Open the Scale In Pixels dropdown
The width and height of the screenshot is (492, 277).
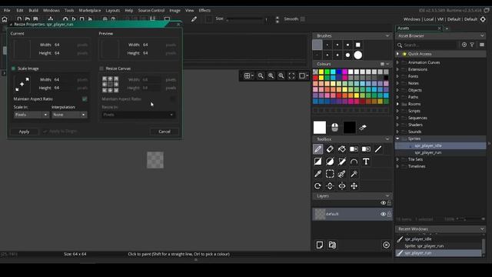(31, 115)
